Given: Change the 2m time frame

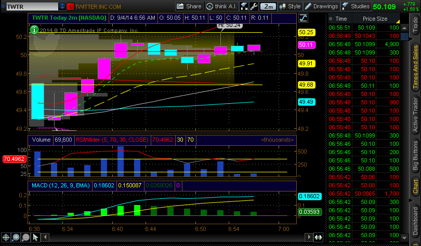Looking at the screenshot, I should pyautogui.click(x=268, y=6).
